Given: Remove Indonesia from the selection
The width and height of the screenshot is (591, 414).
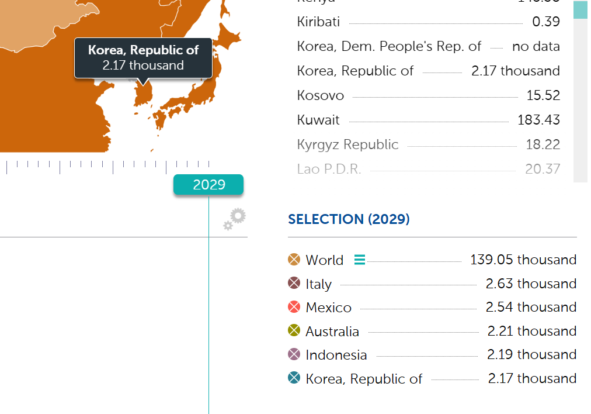Looking at the screenshot, I should [x=294, y=354].
